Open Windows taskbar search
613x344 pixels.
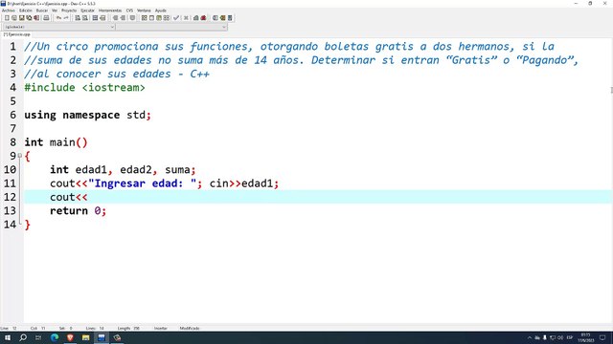23,337
